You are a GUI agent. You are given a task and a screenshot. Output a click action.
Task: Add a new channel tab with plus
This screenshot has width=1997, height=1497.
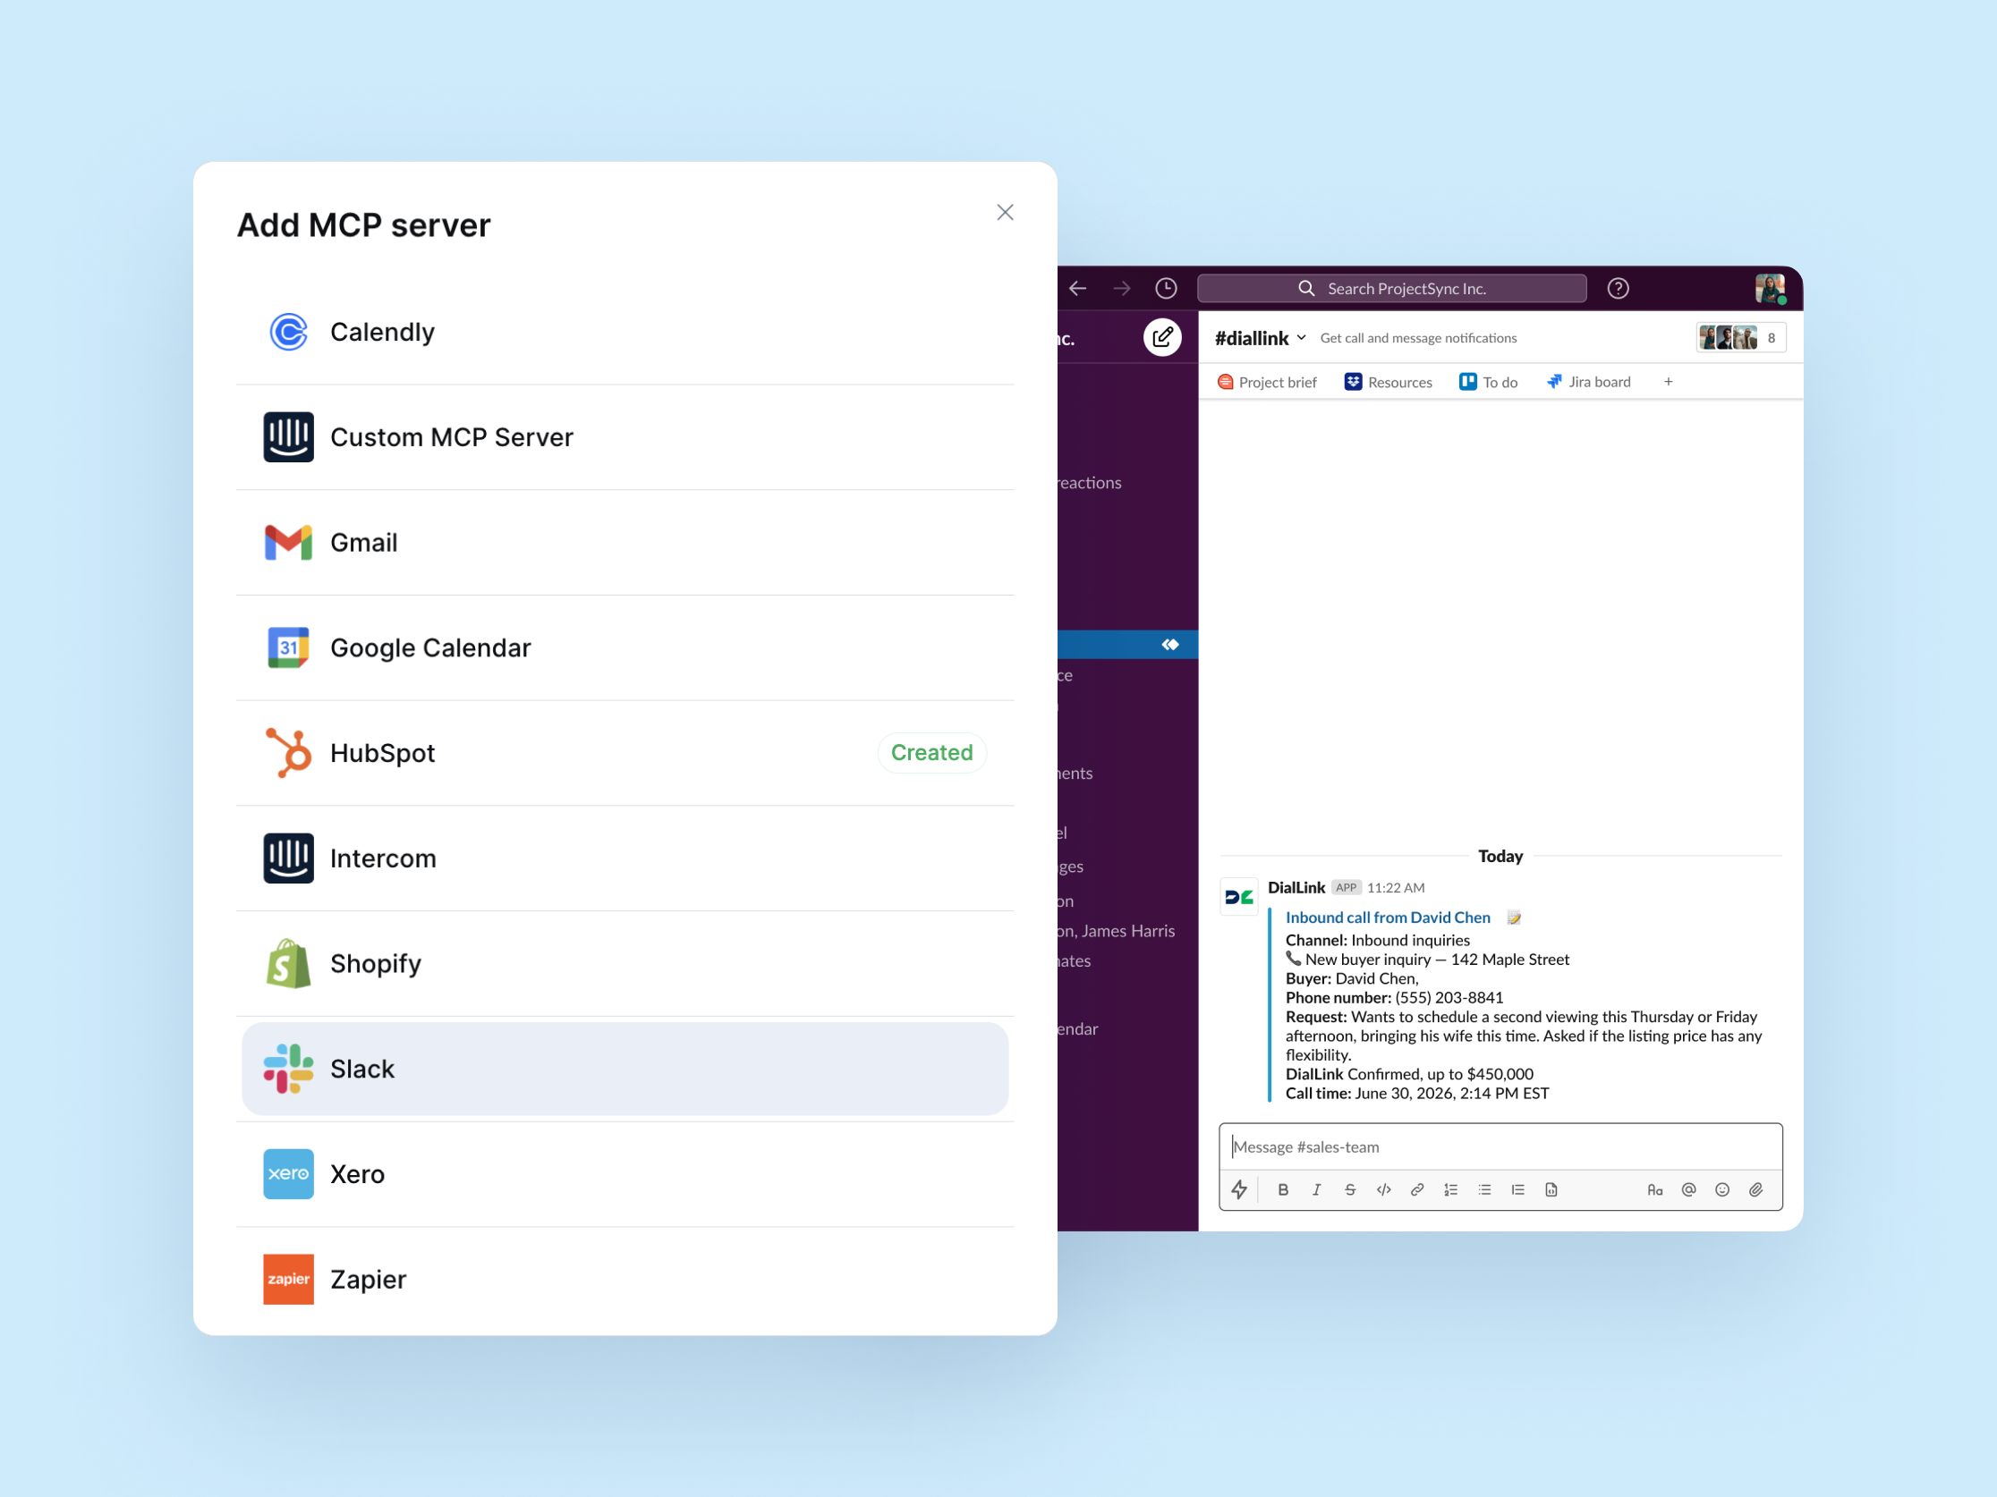click(x=1669, y=383)
